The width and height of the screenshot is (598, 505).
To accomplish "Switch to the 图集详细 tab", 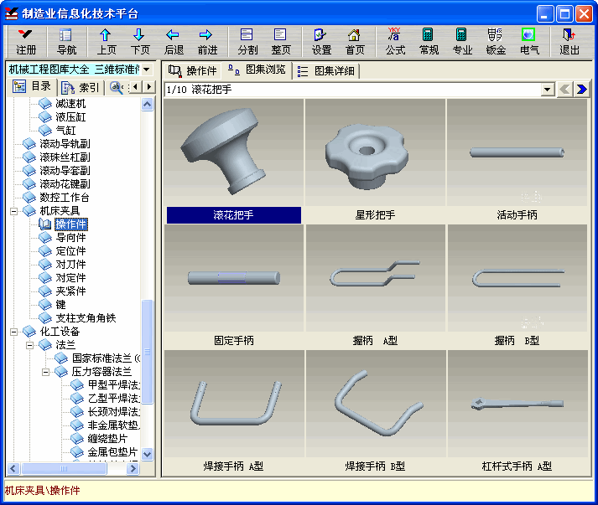I will coord(328,71).
